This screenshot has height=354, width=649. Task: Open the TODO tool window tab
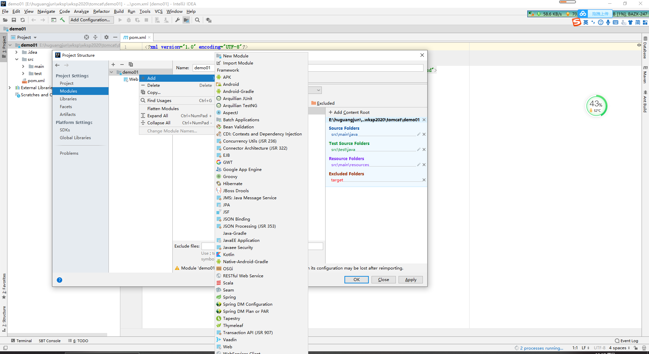coord(78,341)
